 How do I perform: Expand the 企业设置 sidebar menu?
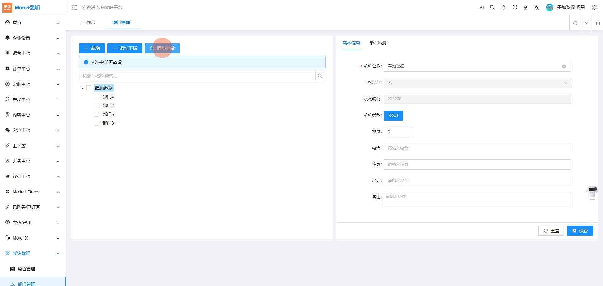tap(33, 38)
